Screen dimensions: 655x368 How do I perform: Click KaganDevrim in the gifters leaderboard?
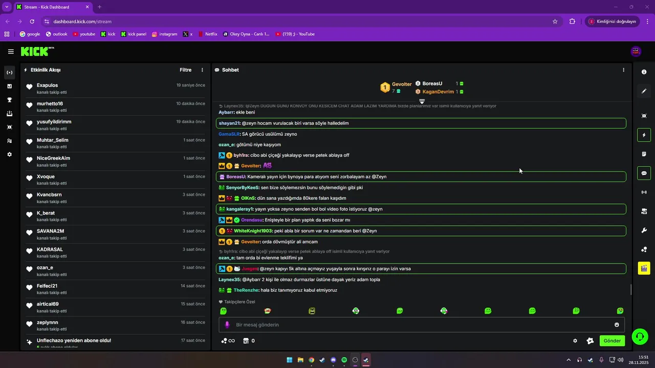438,92
